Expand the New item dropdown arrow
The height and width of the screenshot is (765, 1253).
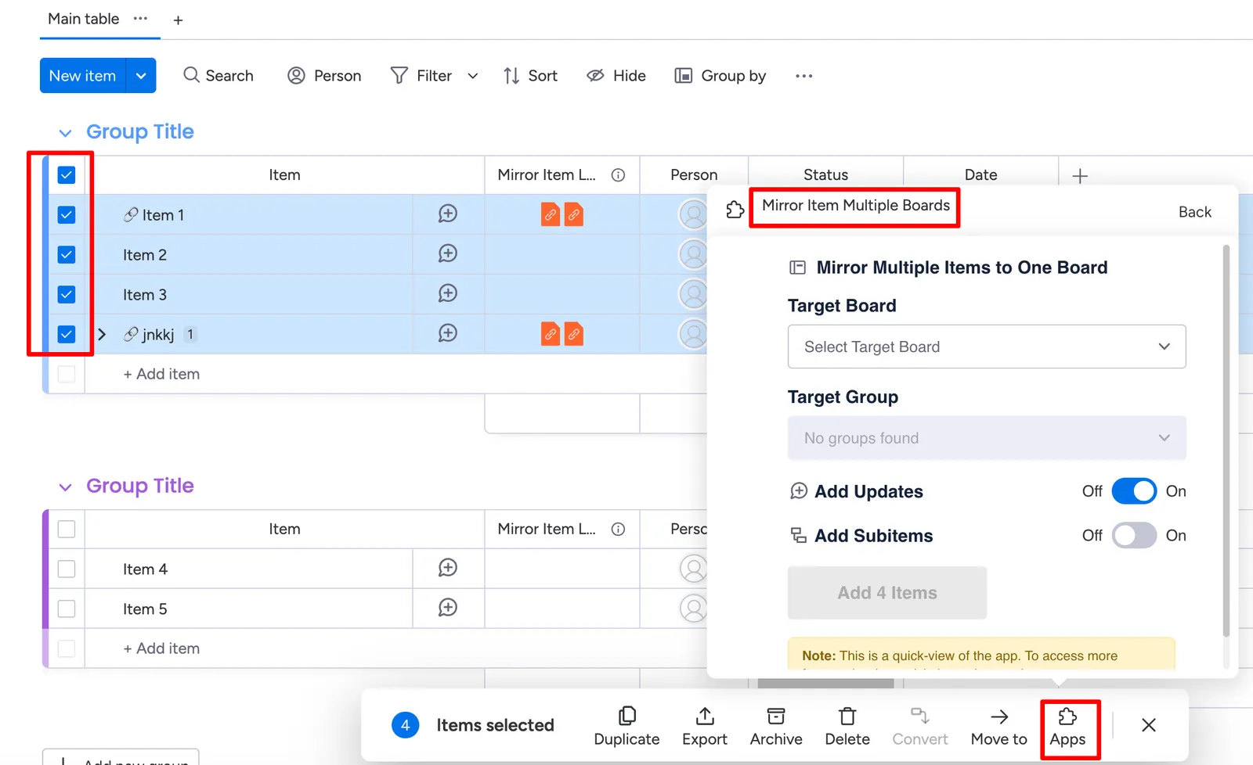click(x=141, y=76)
